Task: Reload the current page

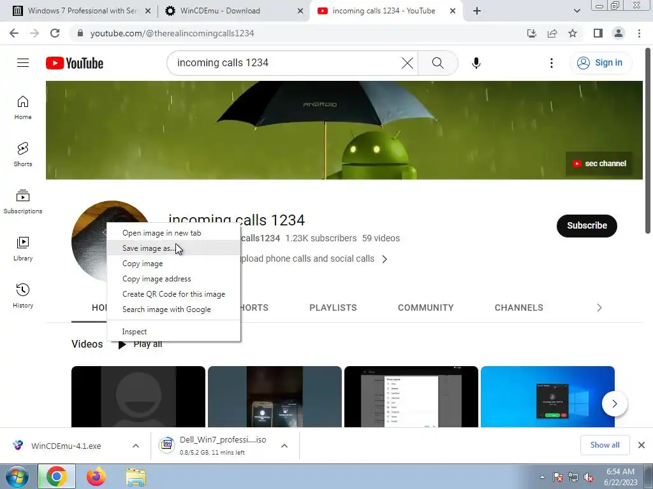Action: (x=55, y=33)
